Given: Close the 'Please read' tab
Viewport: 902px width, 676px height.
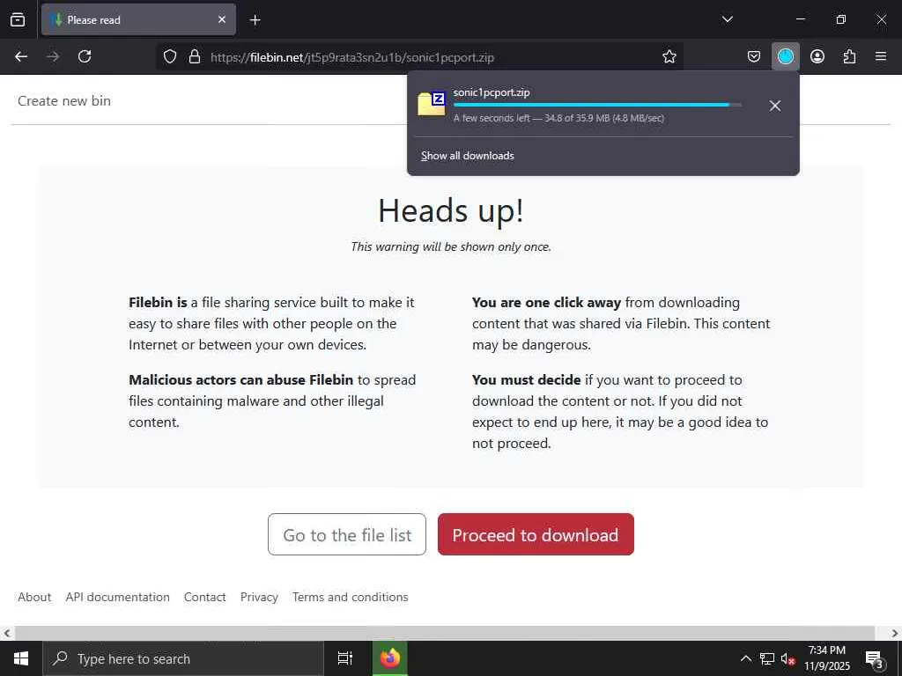Looking at the screenshot, I should point(221,19).
